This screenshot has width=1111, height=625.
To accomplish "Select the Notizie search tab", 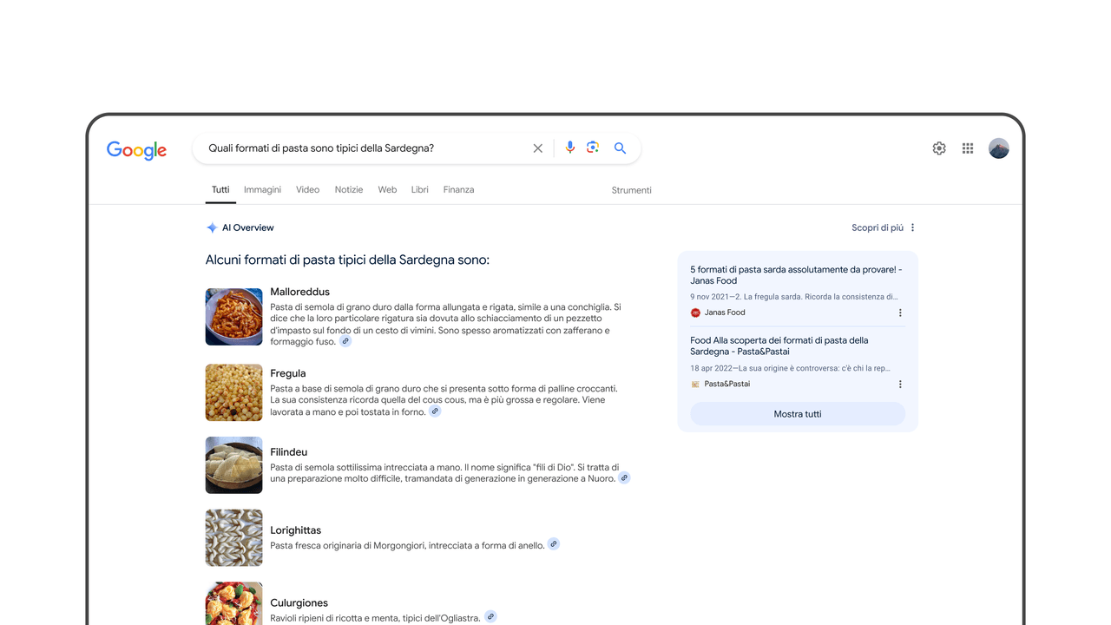I will click(349, 189).
